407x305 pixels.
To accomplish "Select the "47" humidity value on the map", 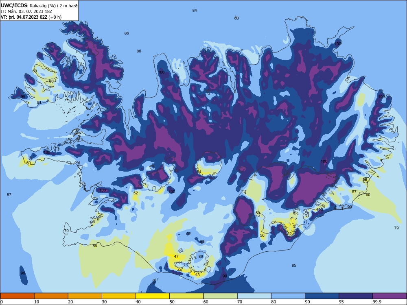I will coord(176,257).
